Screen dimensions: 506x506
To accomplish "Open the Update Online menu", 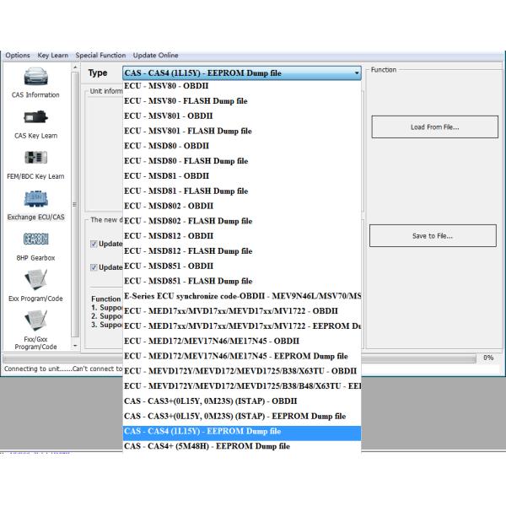I will coord(155,55).
